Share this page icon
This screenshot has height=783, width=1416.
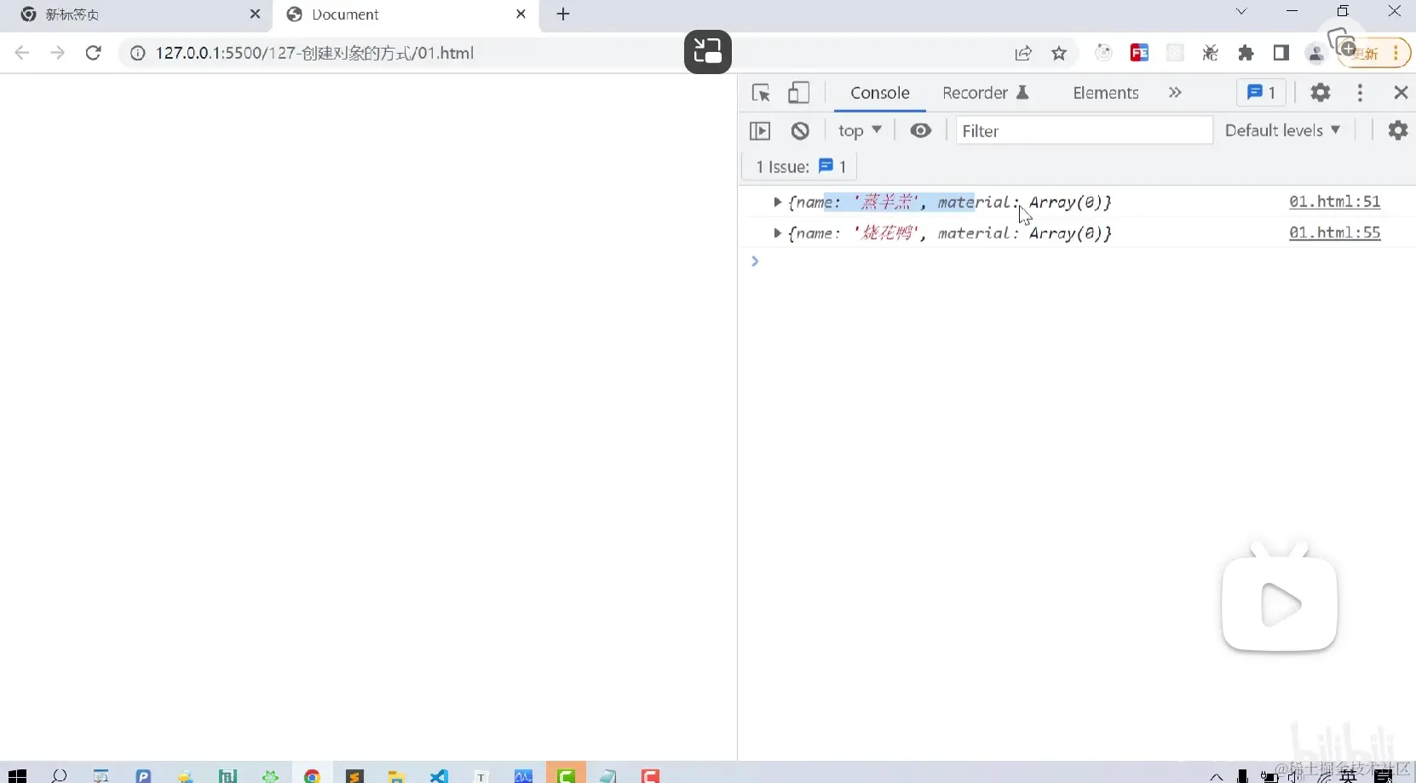click(1023, 53)
